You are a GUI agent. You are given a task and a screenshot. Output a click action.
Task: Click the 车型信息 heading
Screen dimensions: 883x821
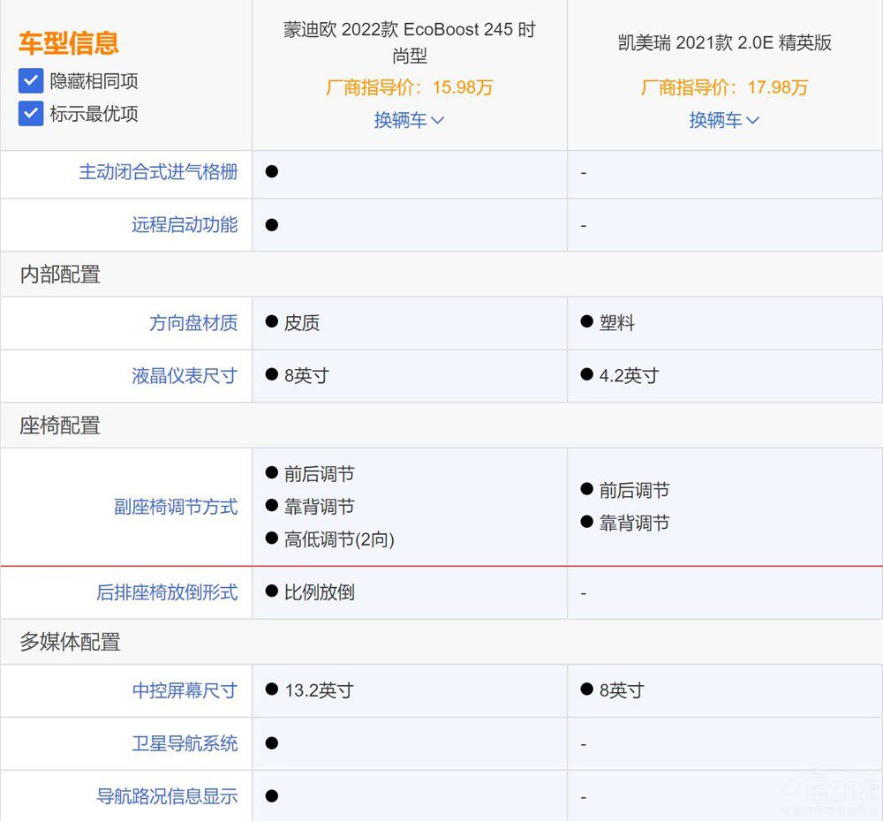(x=68, y=43)
